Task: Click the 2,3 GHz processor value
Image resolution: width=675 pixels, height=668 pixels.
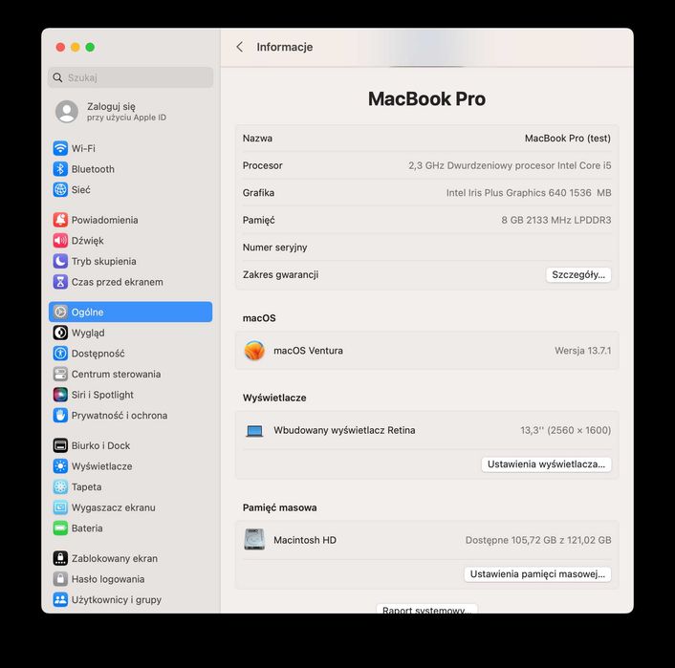Action: tap(510, 165)
